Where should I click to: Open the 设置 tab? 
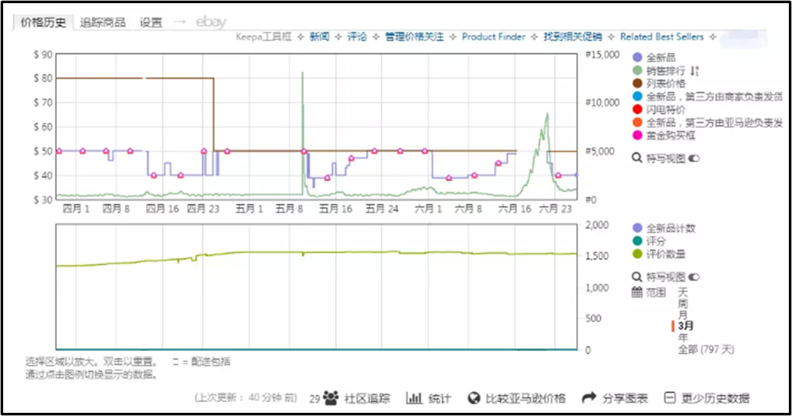pyautogui.click(x=151, y=23)
